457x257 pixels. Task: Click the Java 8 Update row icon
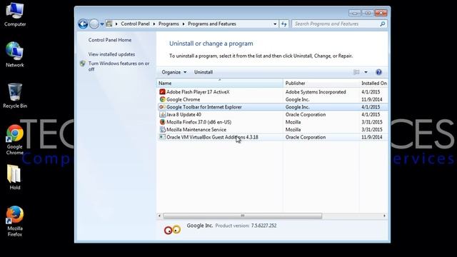pyautogui.click(x=162, y=114)
